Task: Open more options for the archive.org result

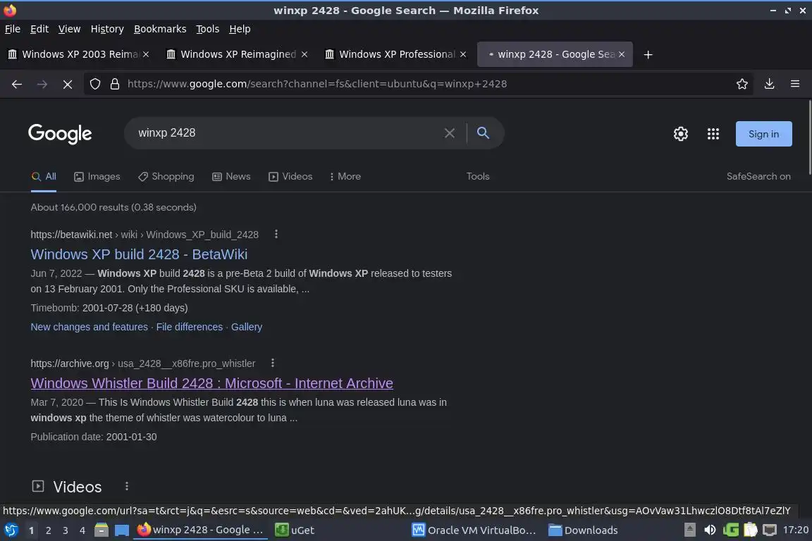Action: (272, 363)
